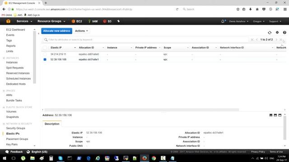Sort by Elastic IP column header

pyautogui.click(x=56, y=48)
